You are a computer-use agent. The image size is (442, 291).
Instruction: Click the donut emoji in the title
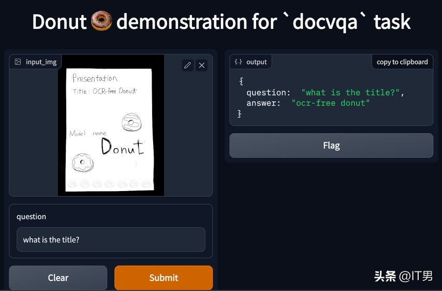(x=101, y=21)
